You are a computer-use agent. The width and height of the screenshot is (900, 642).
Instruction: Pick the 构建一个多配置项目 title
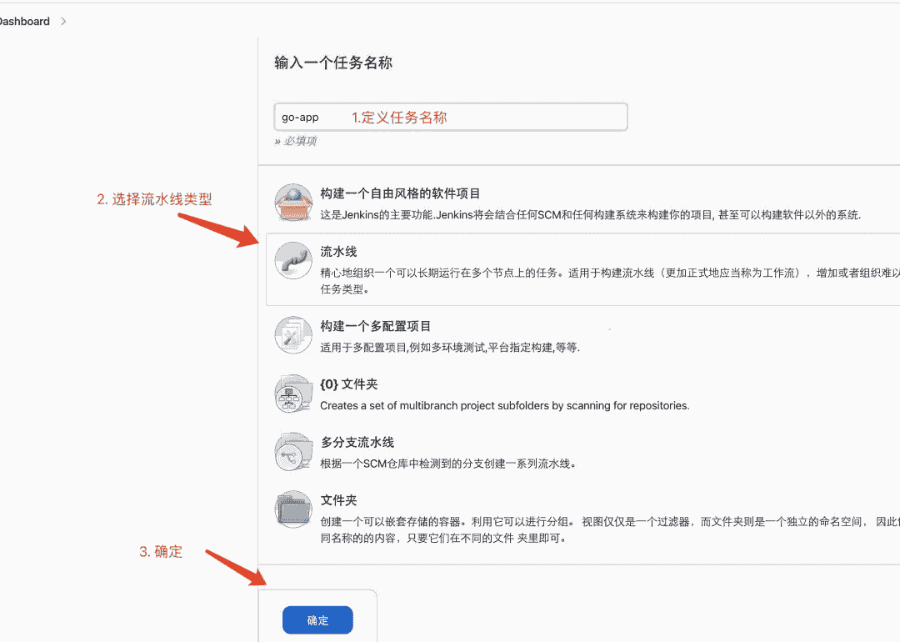[x=375, y=326]
